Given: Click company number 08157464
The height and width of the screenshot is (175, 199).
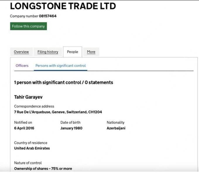Looking at the screenshot, I should pyautogui.click(x=48, y=16).
